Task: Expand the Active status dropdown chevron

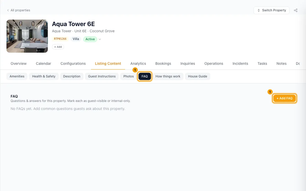Action: coord(100,39)
